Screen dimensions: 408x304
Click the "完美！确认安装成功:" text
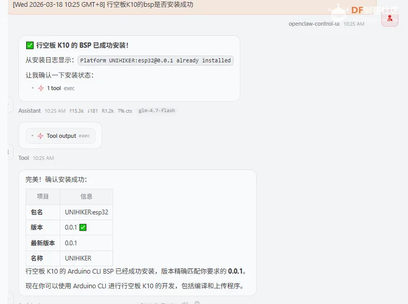point(56,179)
